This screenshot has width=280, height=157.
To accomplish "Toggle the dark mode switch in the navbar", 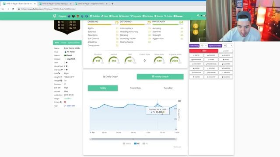I will (x=203, y=16).
